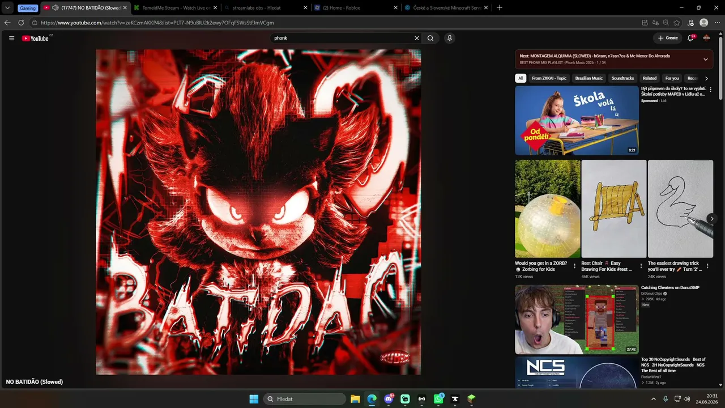Switch to Microsoft Edge on the taskbar
725x408 pixels.
click(372, 399)
